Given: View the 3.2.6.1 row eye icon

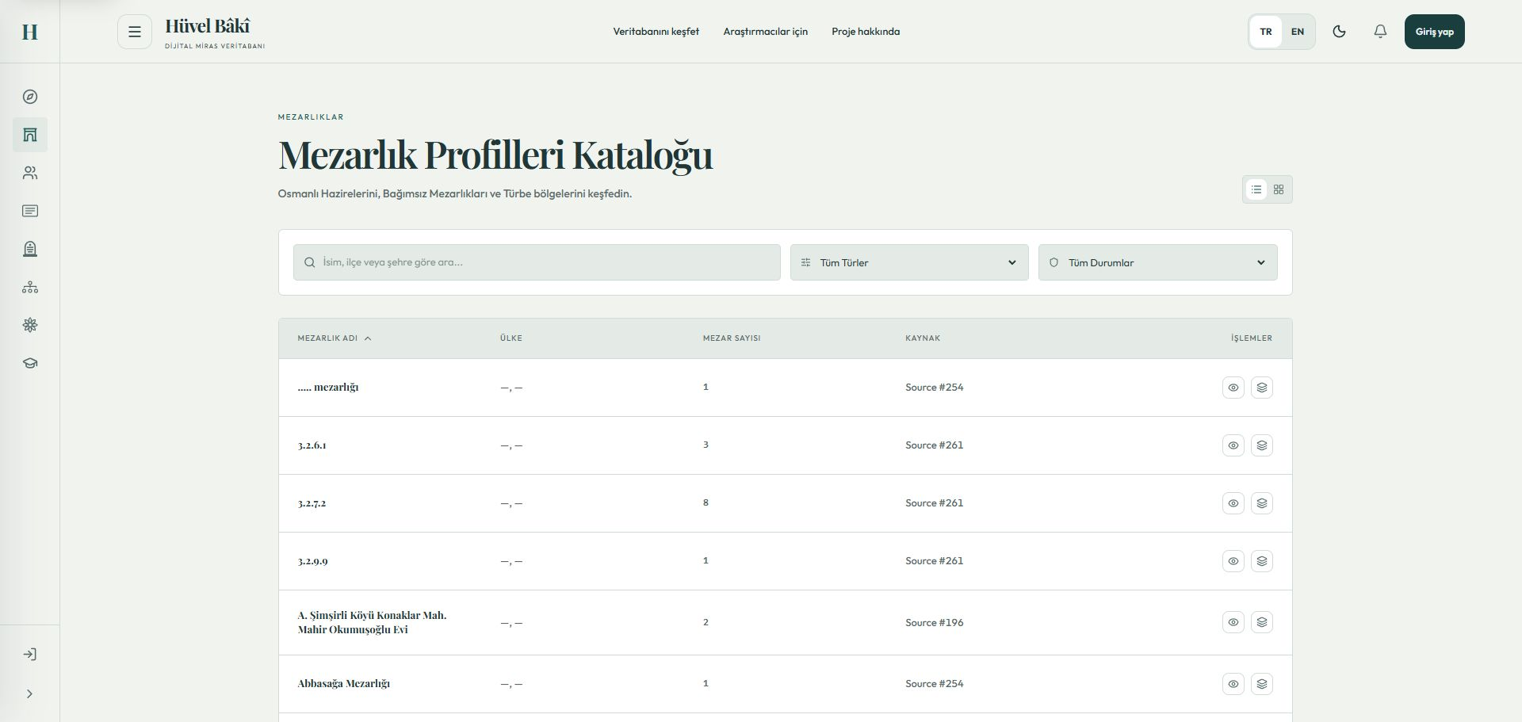Looking at the screenshot, I should (x=1233, y=445).
